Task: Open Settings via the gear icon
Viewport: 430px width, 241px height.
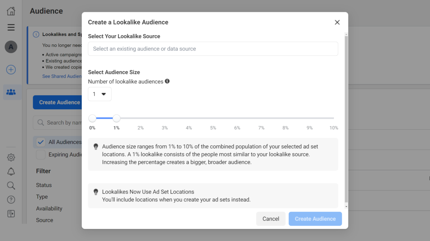Action: [10, 157]
